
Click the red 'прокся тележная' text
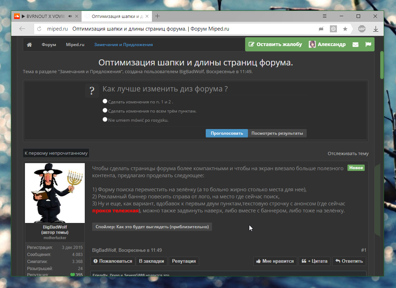click(115, 211)
